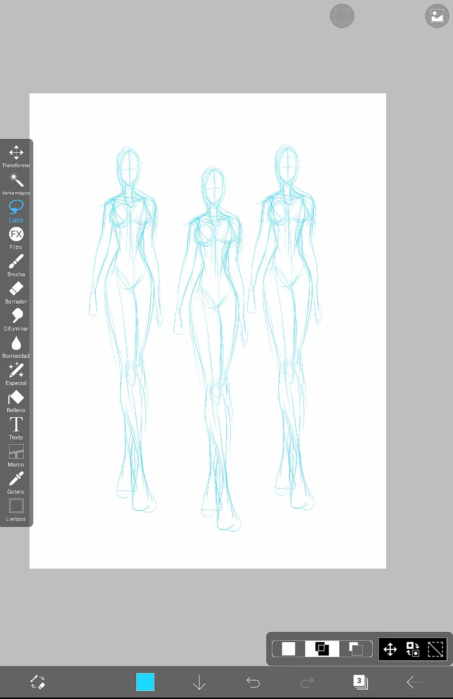This screenshot has height=699, width=453.
Task: Pick the Brocha brush tool
Action: point(16,266)
